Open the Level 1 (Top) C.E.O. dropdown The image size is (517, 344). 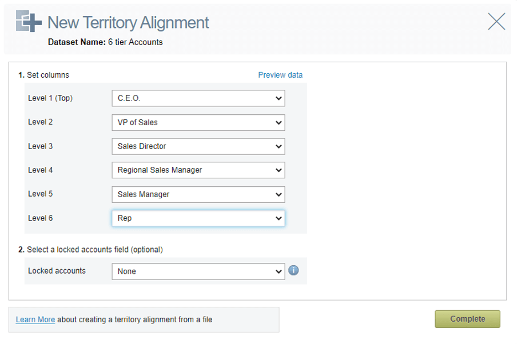(x=198, y=98)
